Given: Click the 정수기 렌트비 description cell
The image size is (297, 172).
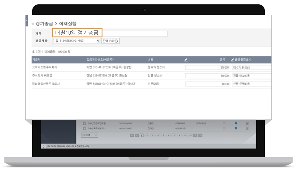Looking at the screenshot, I should [156, 67].
